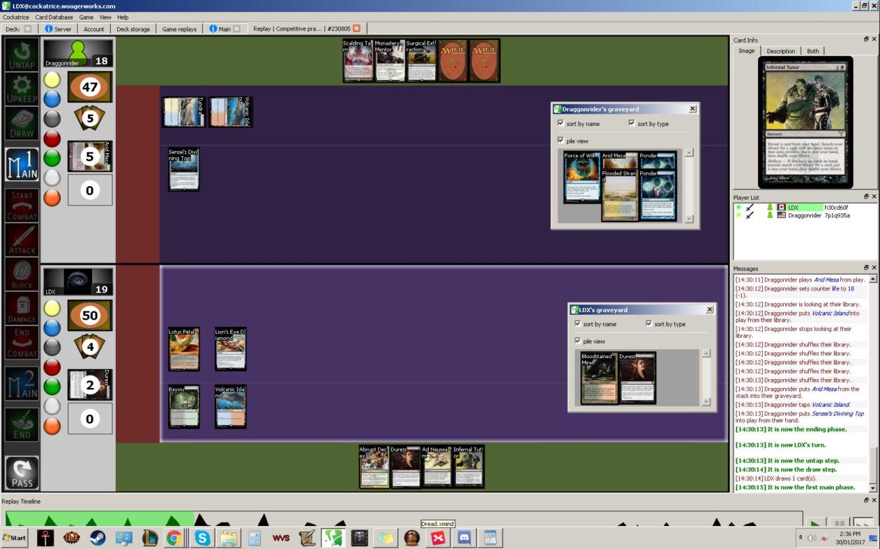The height and width of the screenshot is (549, 880).
Task: Select Infernal Tutor card in LDX's hand
Action: pos(469,467)
